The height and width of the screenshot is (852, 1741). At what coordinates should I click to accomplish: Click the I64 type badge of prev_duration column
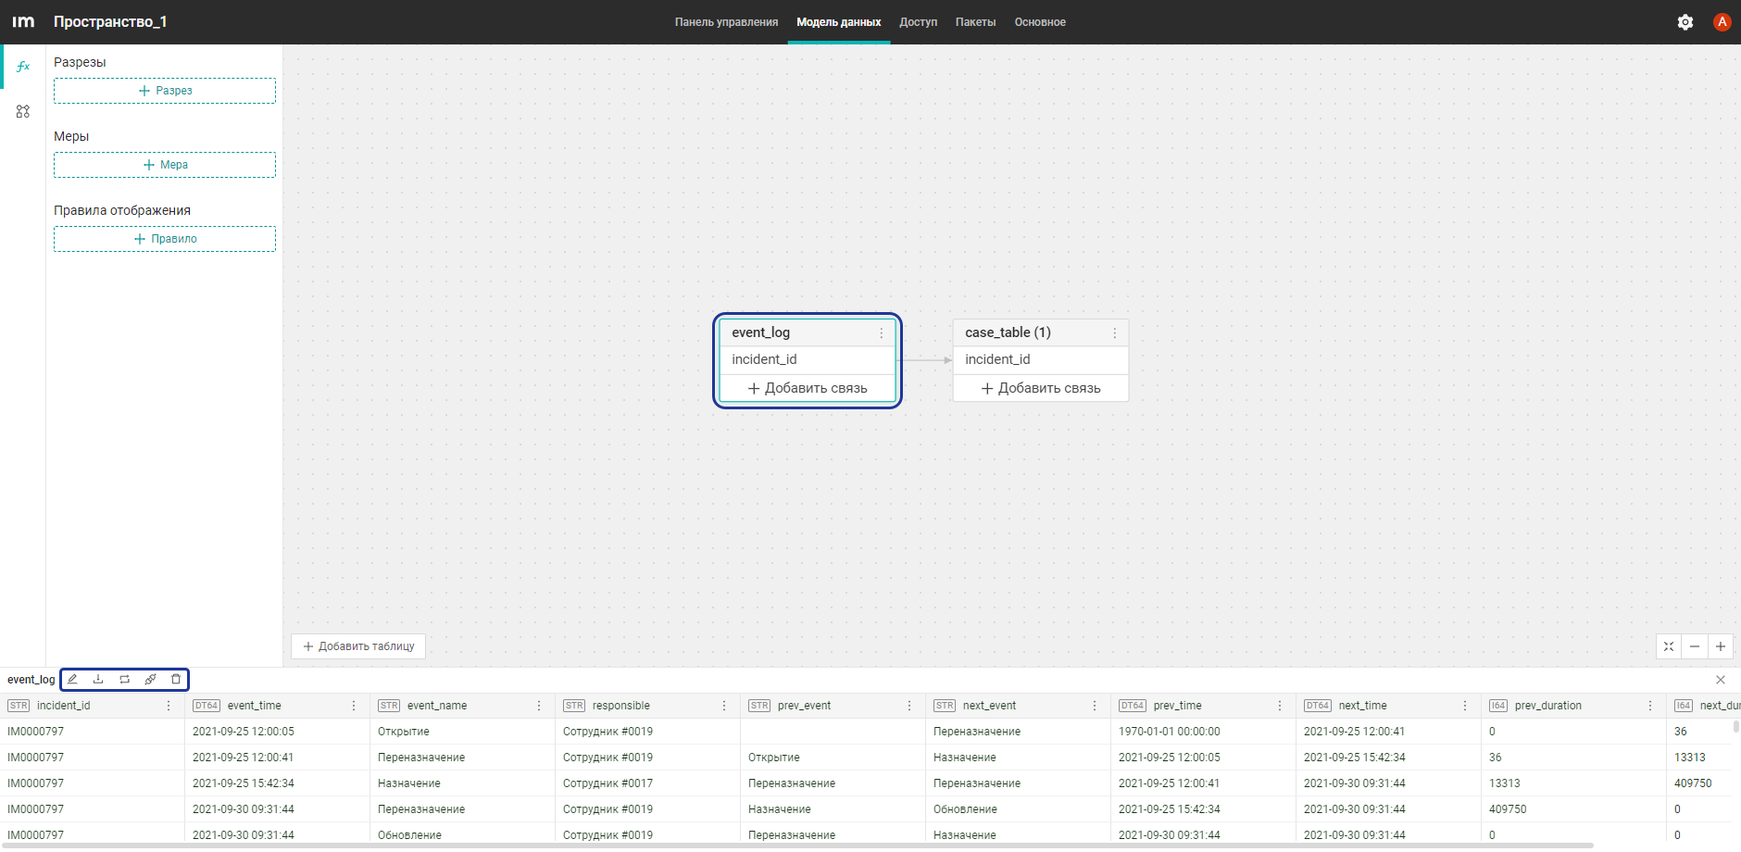[1498, 706]
